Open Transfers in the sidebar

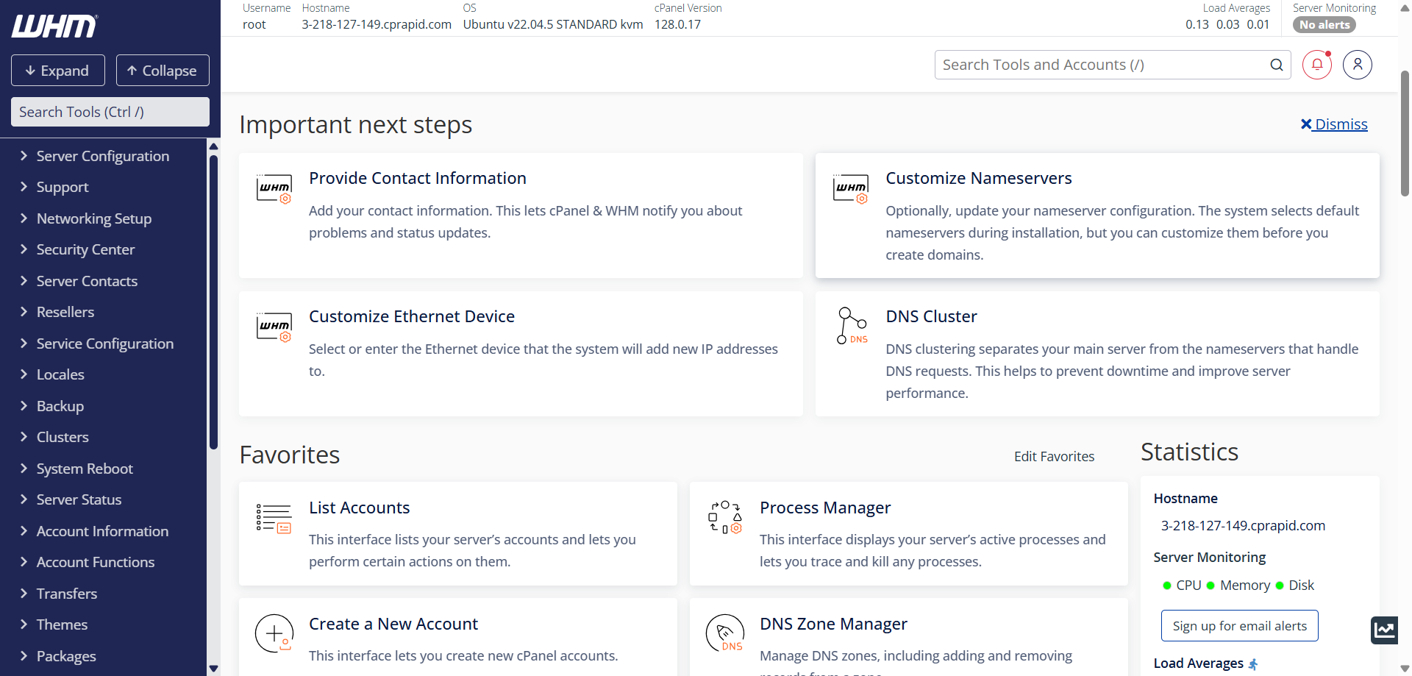pos(67,594)
